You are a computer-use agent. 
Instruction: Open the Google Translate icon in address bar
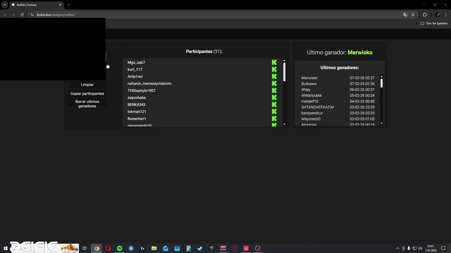coord(405,15)
